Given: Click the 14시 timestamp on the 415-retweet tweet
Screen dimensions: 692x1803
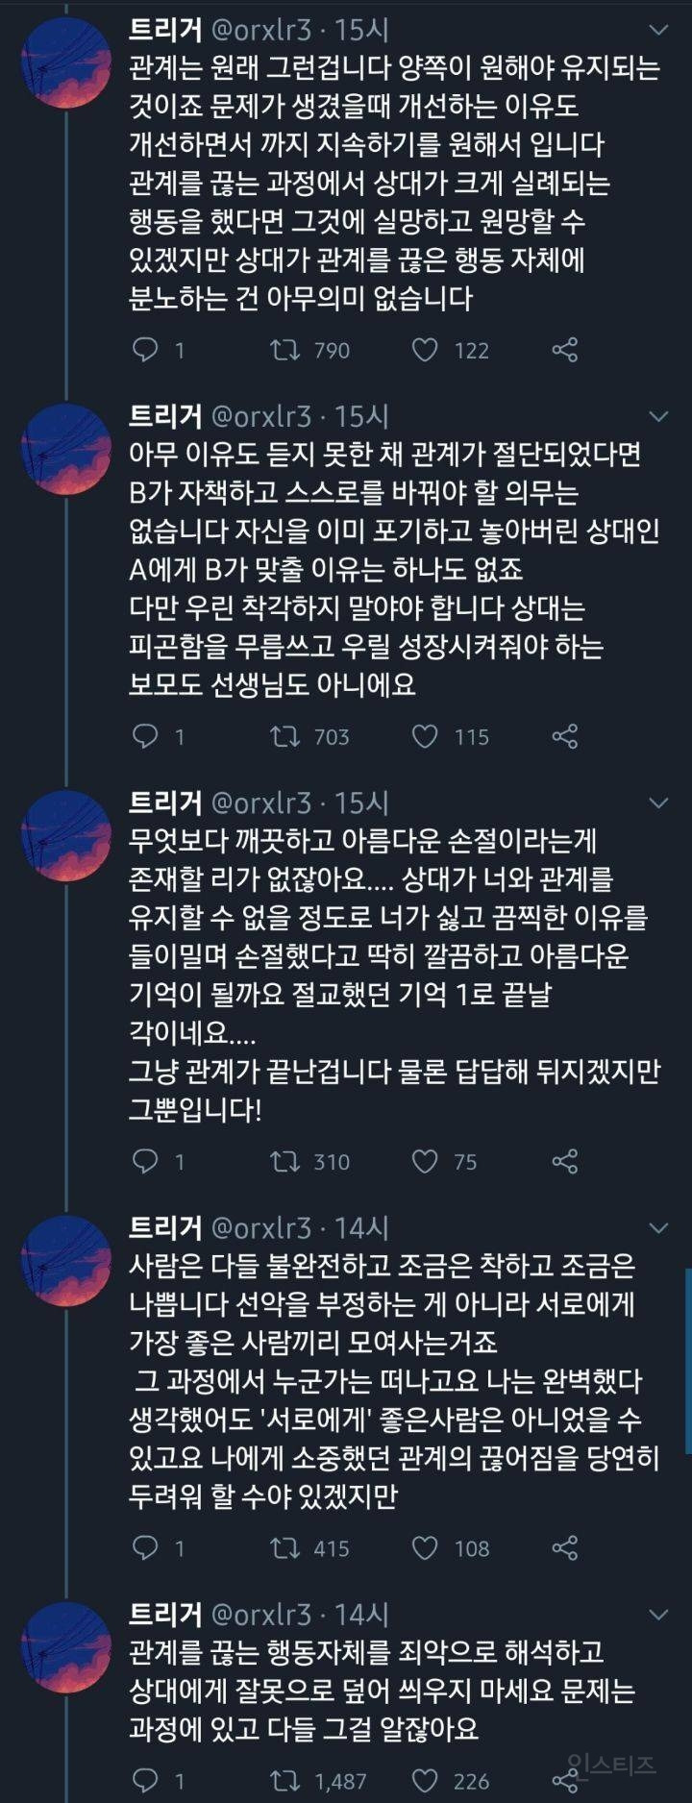Looking at the screenshot, I should point(361,1227).
